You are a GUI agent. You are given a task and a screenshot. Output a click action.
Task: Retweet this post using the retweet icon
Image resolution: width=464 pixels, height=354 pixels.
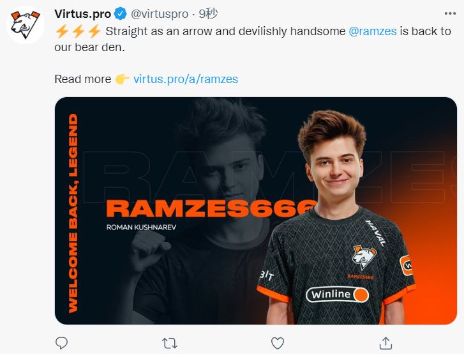170,343
